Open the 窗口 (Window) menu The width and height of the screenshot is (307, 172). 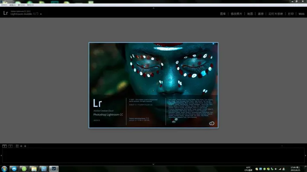point(21,5)
